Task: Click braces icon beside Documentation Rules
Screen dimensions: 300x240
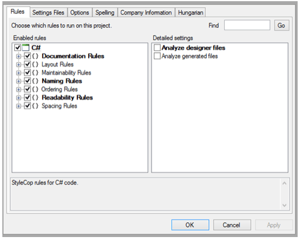Action: pos(35,56)
